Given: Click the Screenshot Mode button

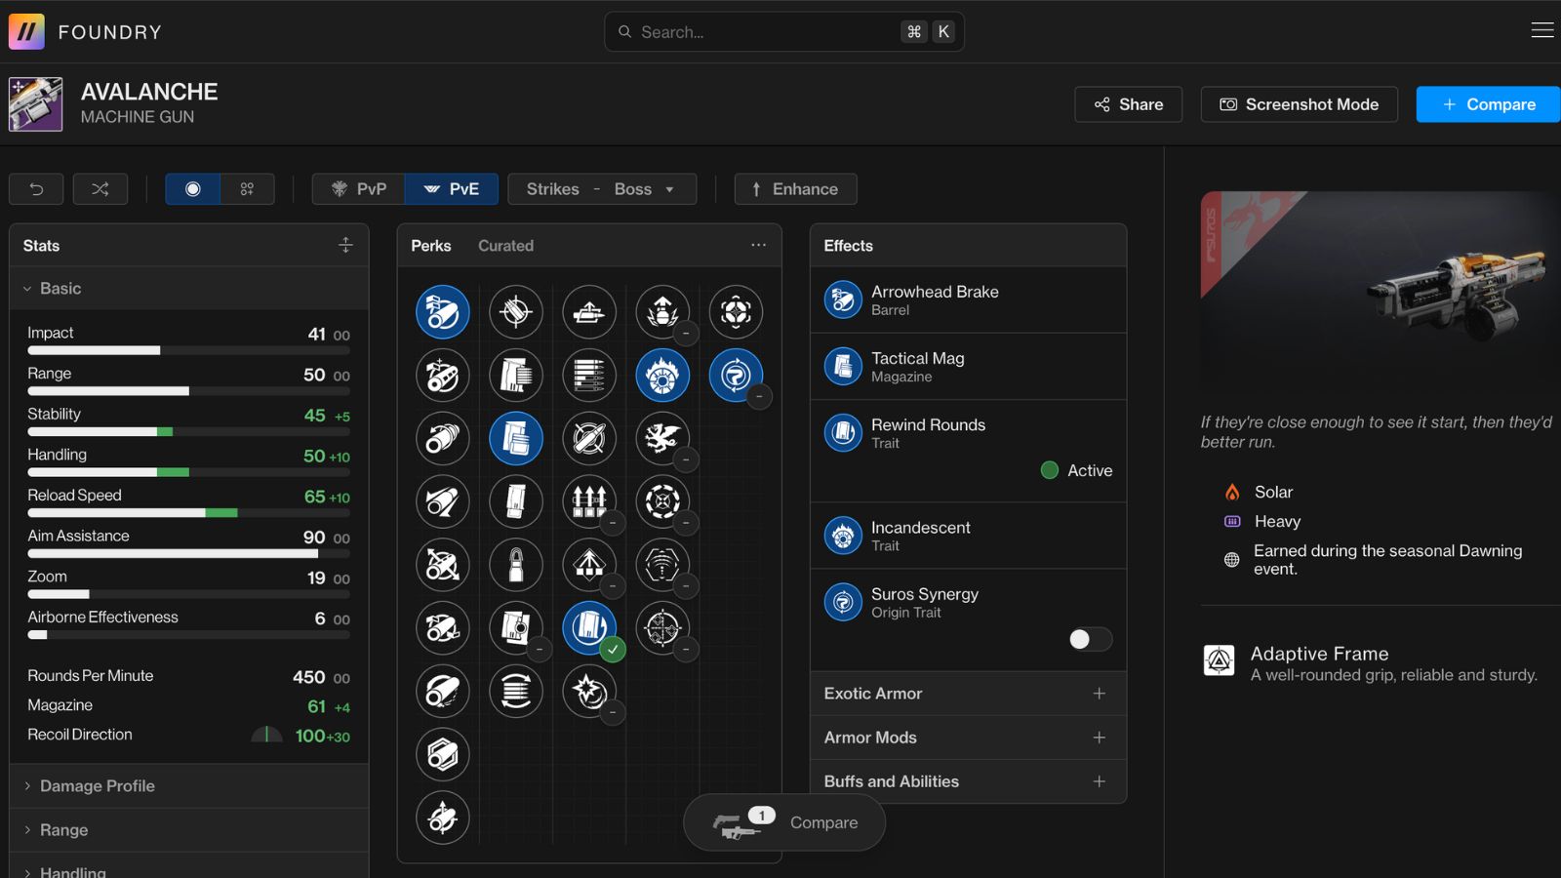Looking at the screenshot, I should click(x=1299, y=104).
